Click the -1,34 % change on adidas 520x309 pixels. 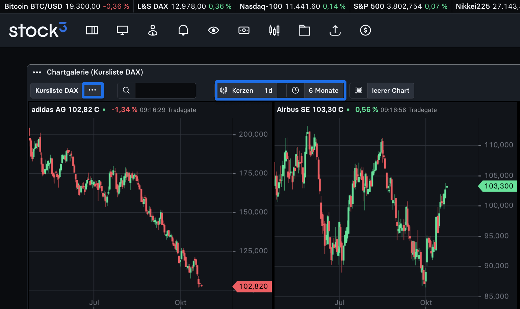(x=124, y=110)
